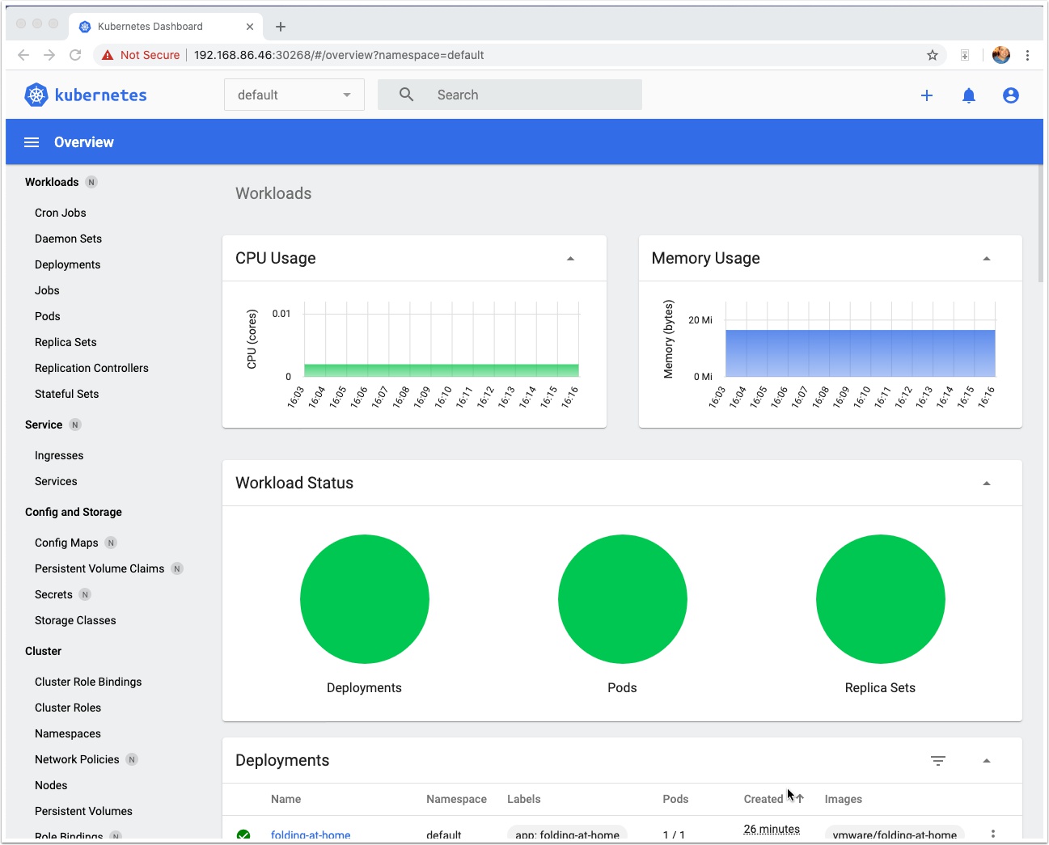
Task: Open Deployments in sidebar
Action: 68,264
